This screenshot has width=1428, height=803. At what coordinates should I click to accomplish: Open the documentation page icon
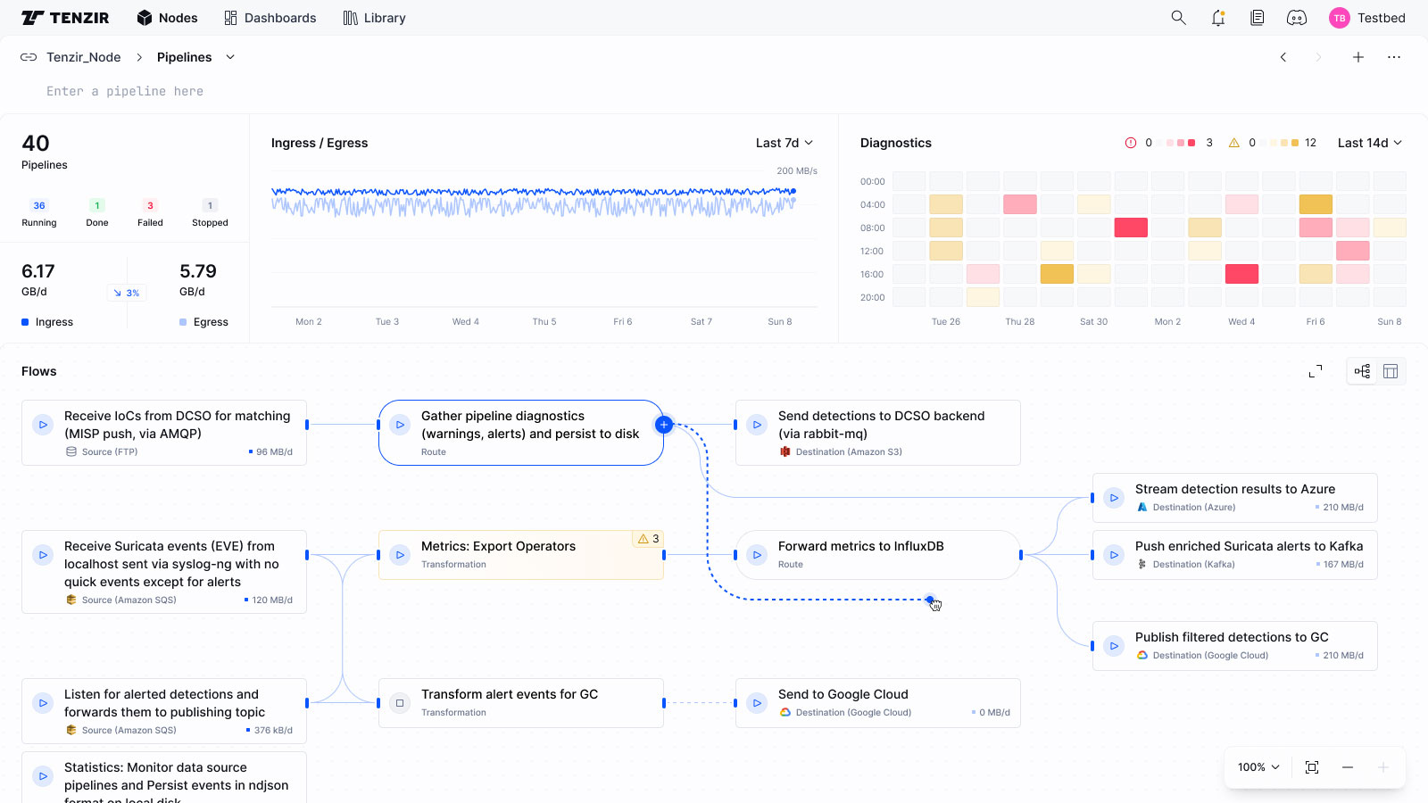1257,18
